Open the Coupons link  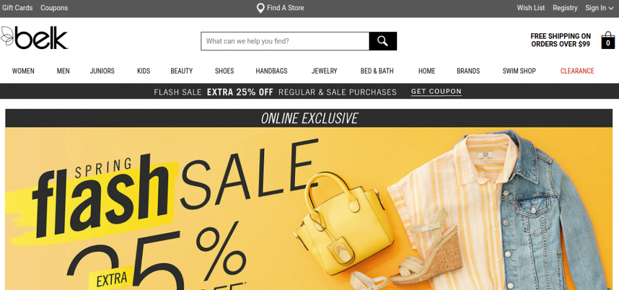coord(54,8)
